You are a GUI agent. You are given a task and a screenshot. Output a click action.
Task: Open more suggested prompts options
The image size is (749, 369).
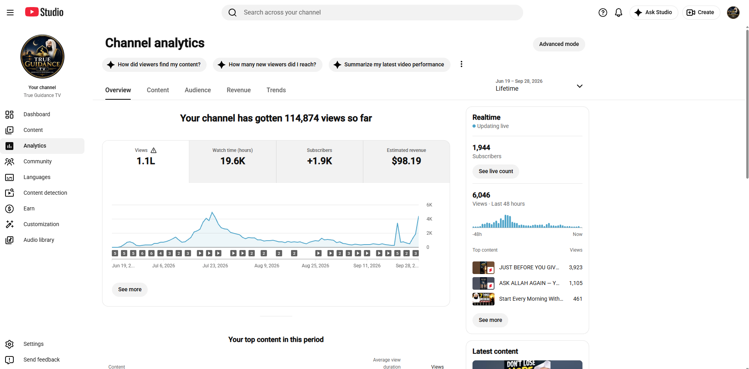461,64
